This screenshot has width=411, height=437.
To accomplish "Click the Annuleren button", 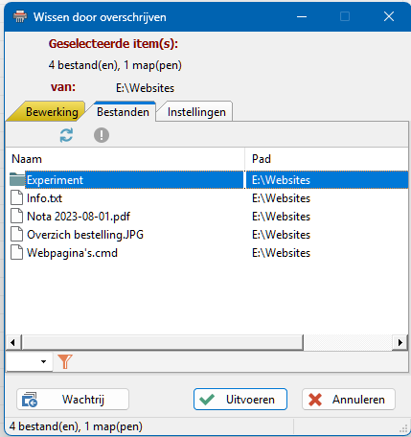I will (349, 400).
